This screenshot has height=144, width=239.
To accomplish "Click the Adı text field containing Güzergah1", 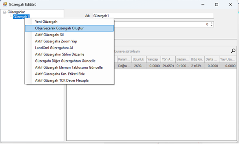I will click(153, 16).
